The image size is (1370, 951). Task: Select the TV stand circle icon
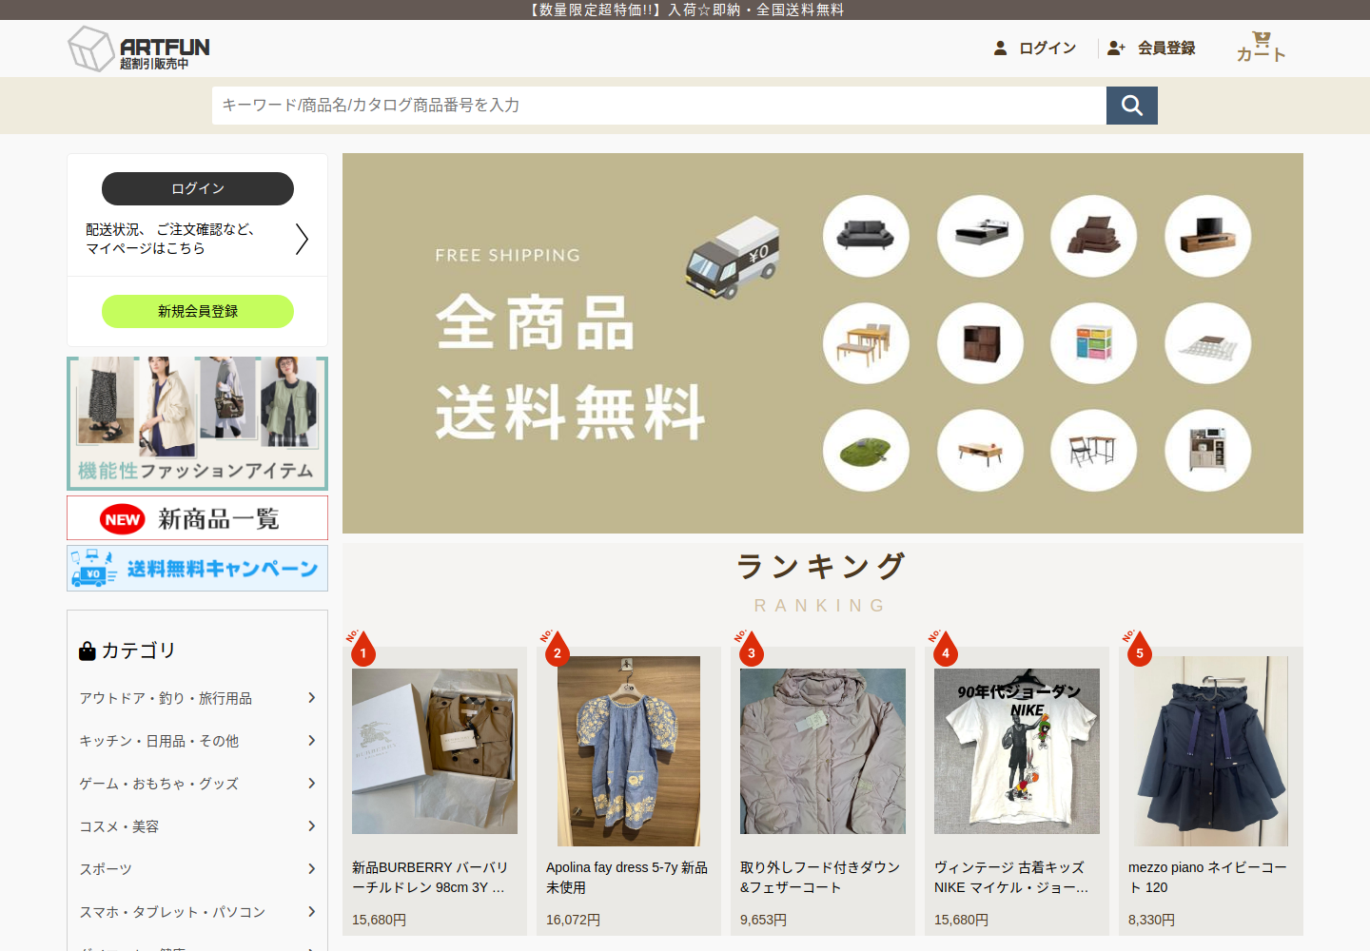tap(1207, 236)
